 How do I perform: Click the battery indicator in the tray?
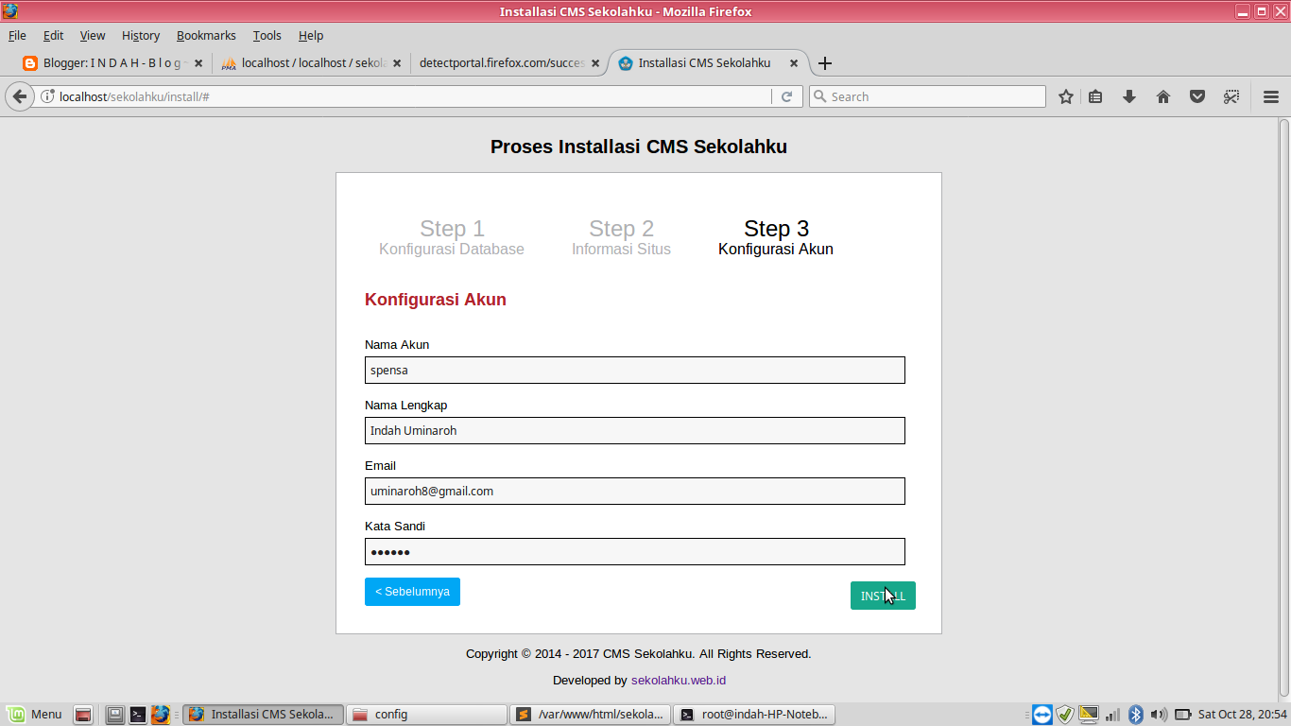point(1181,714)
